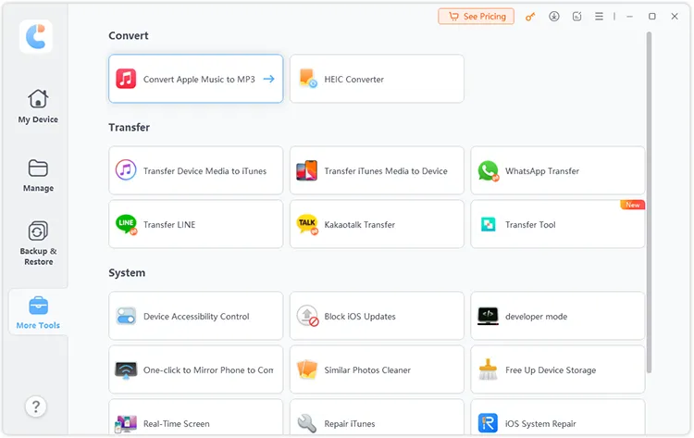
Task: Switch to the Manage tab
Action: click(x=38, y=175)
